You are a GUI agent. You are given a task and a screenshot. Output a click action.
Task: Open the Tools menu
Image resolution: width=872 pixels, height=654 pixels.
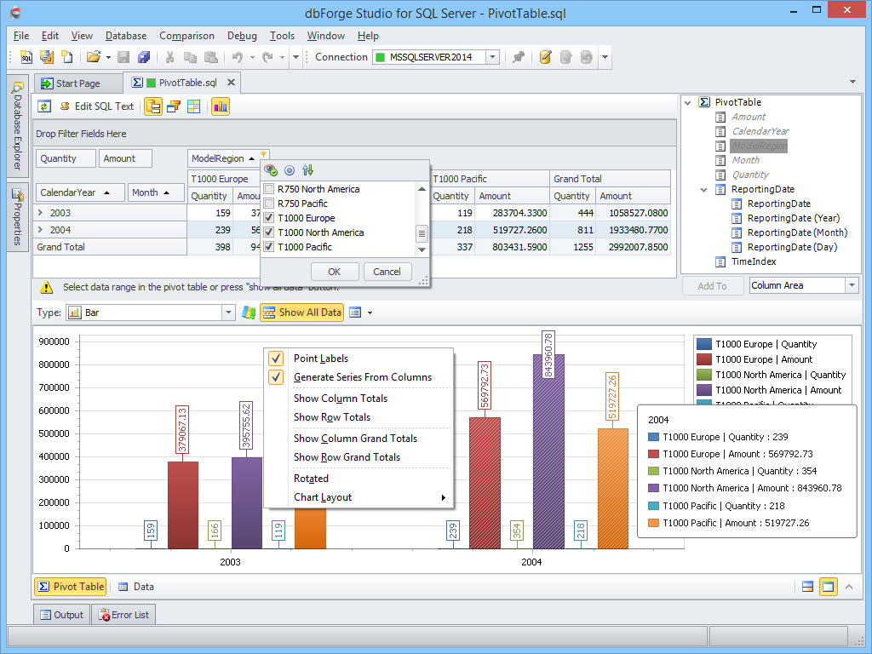[x=282, y=36]
